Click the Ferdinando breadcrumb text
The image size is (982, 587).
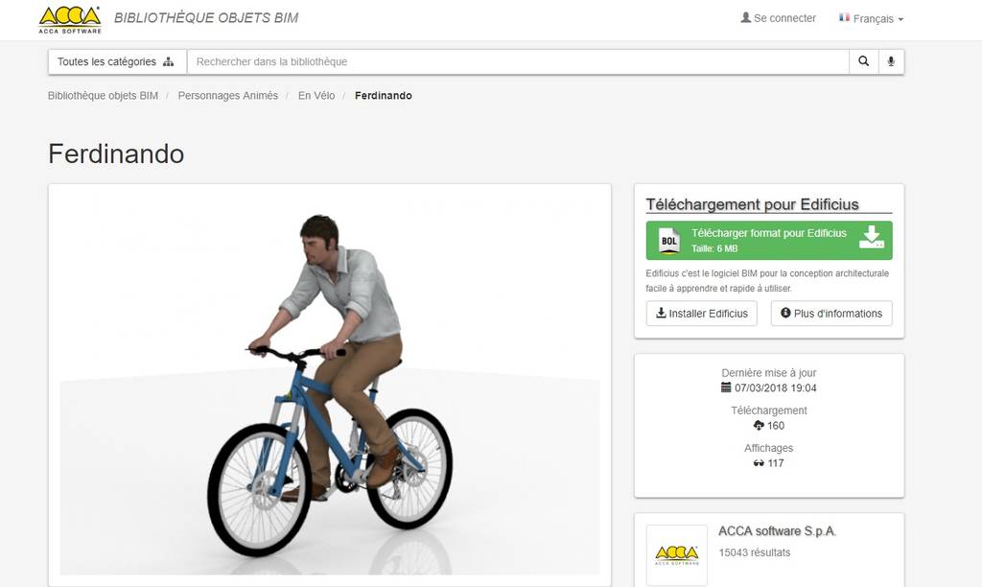384,95
